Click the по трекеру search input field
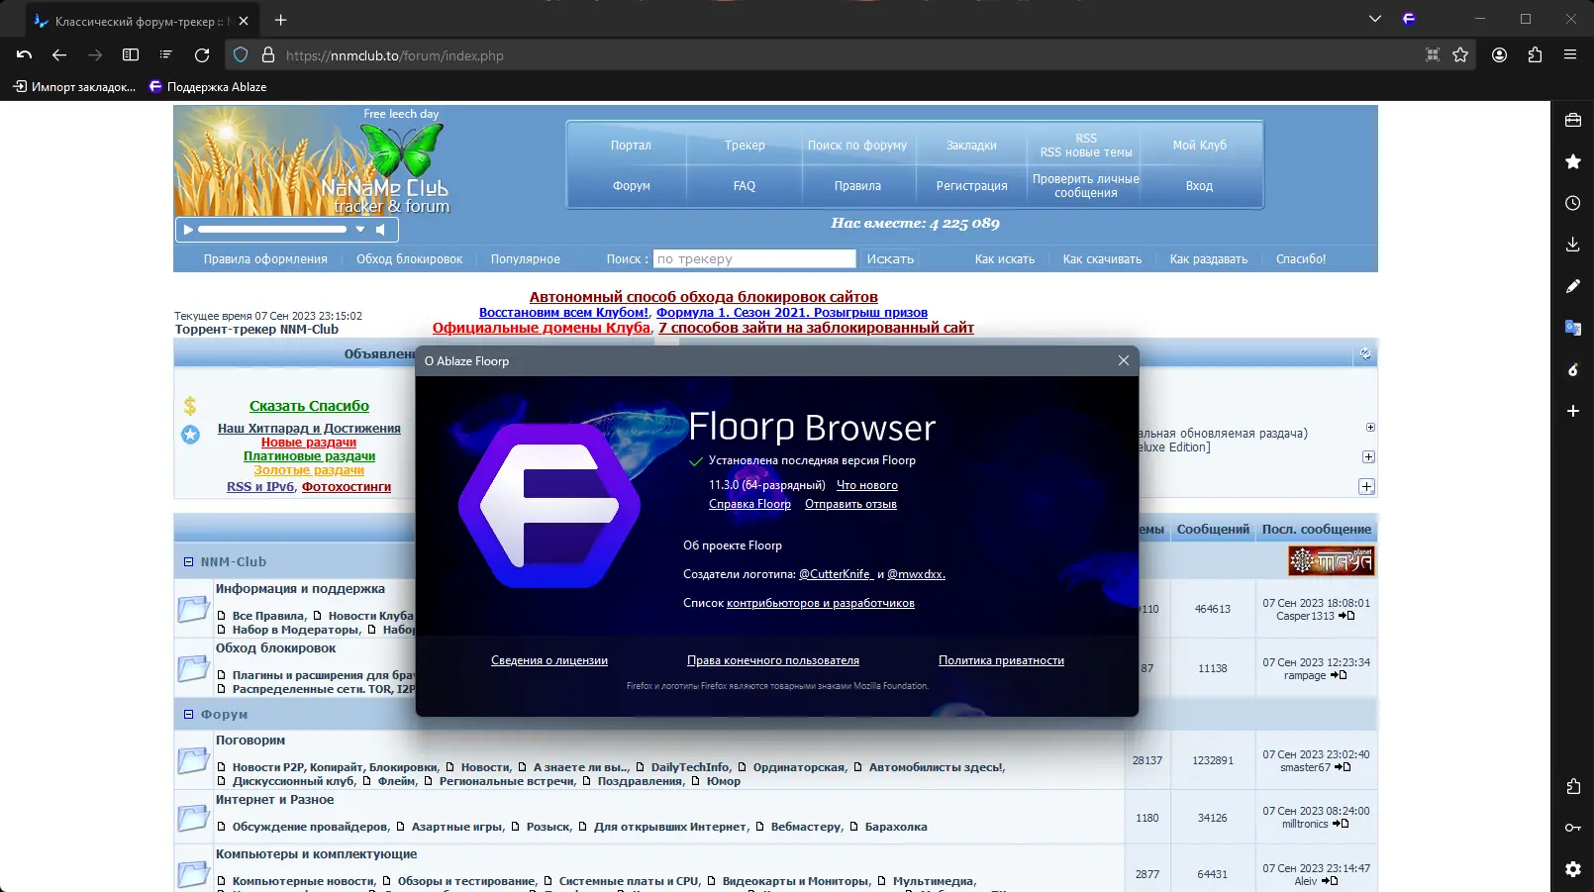 coord(754,258)
